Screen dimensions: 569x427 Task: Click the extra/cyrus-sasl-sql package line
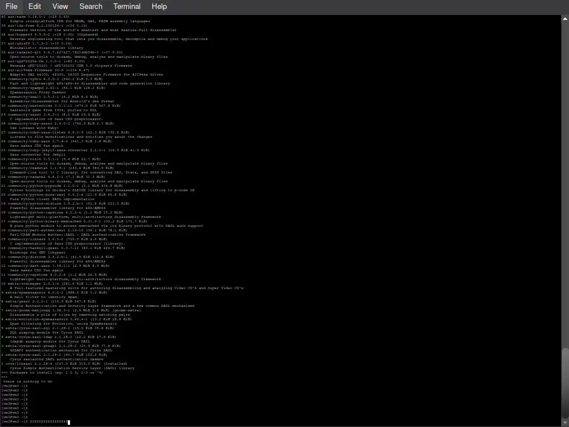point(57,328)
